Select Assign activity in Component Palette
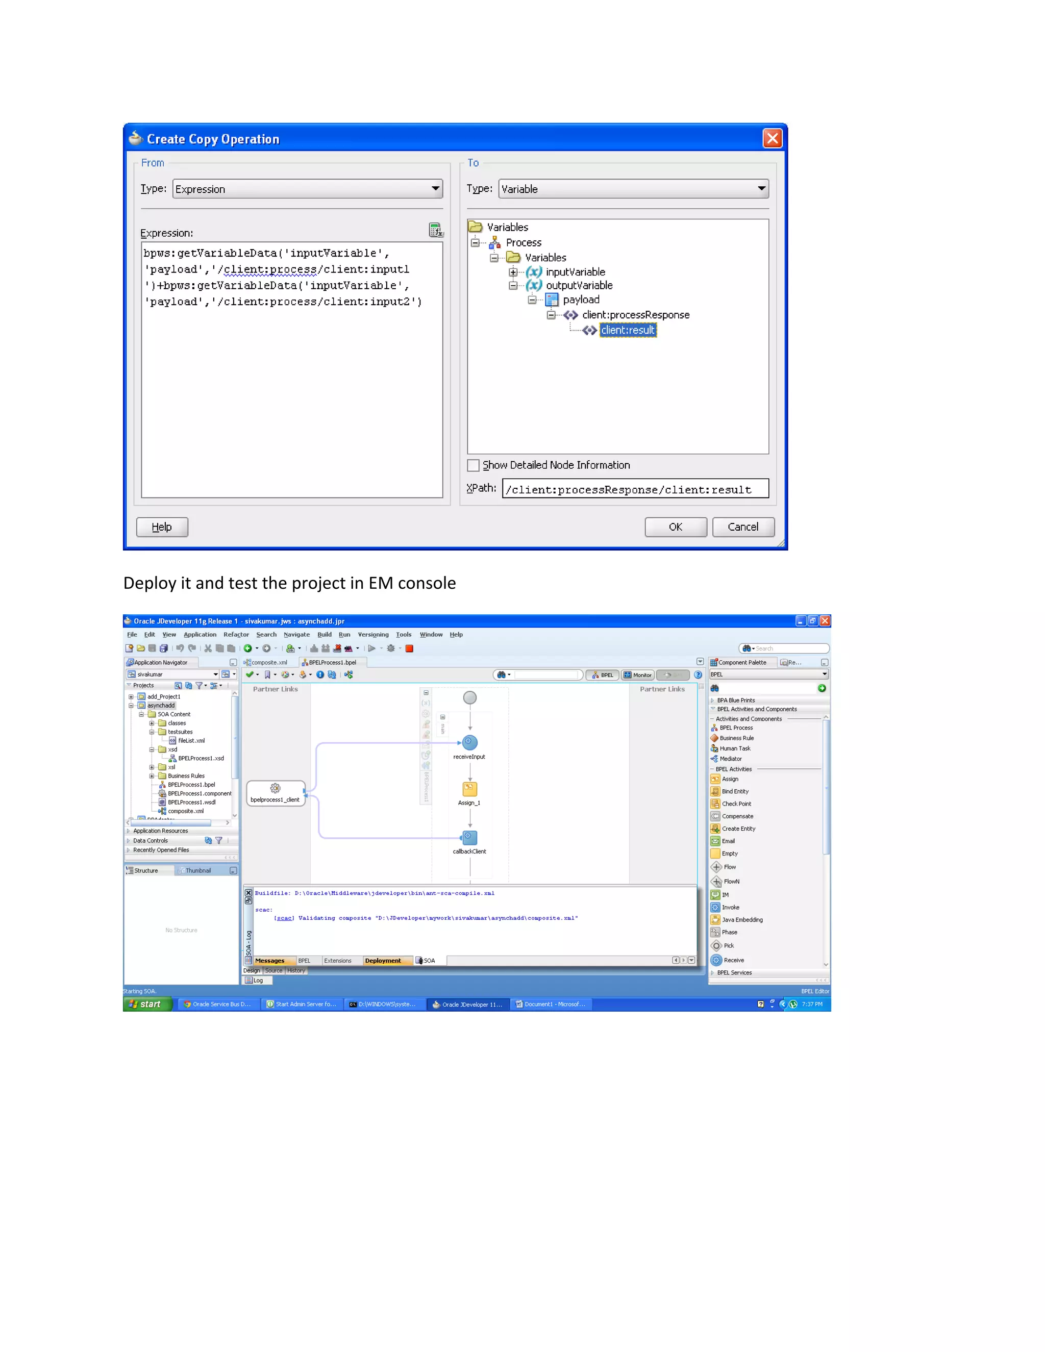The height and width of the screenshot is (1352, 1045). pos(725,779)
